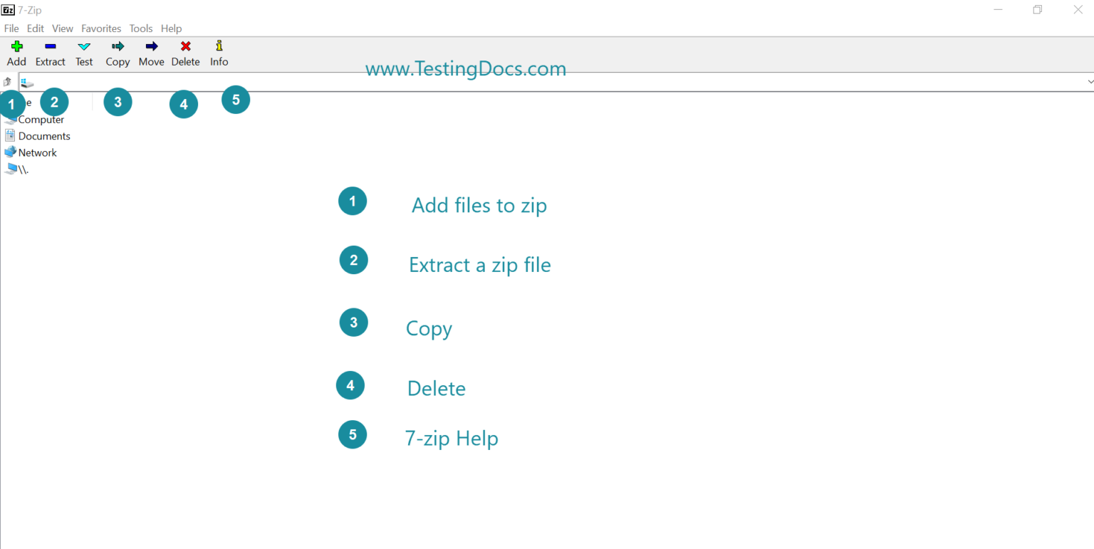The image size is (1094, 549).
Task: Click the Copy toolbar icon
Action: [x=117, y=52]
